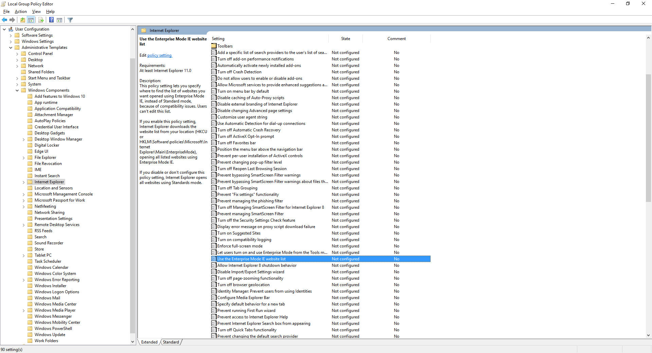Open the Action menu
Image resolution: width=652 pixels, height=353 pixels.
(21, 12)
